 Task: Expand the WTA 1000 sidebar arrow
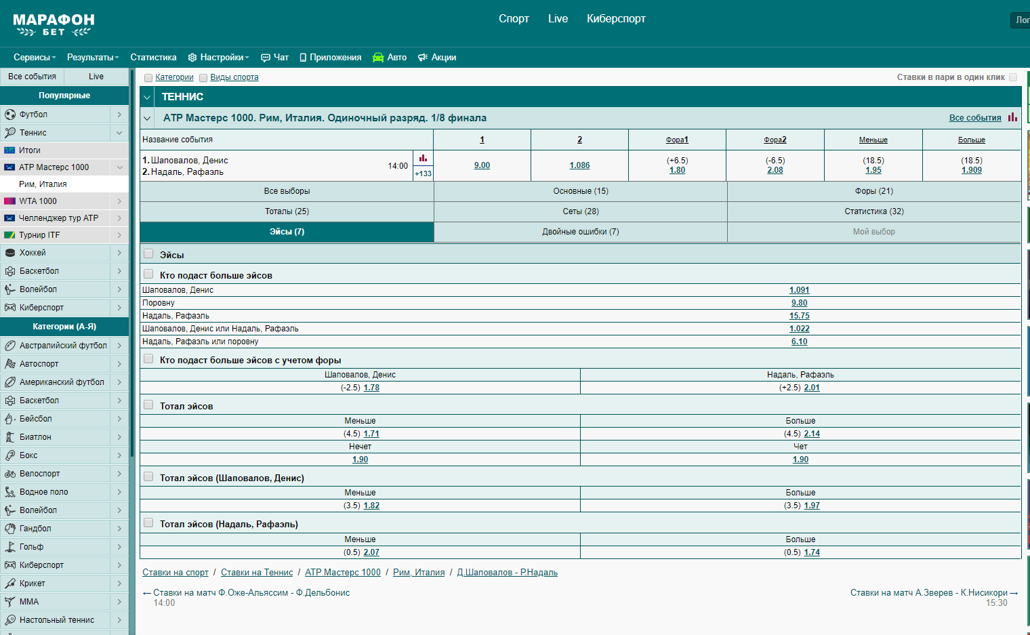(x=119, y=201)
